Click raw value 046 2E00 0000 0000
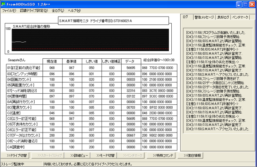 157,113
